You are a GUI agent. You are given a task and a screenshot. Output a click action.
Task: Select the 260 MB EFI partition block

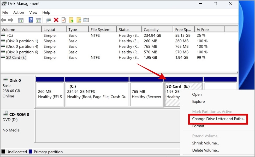50,92
